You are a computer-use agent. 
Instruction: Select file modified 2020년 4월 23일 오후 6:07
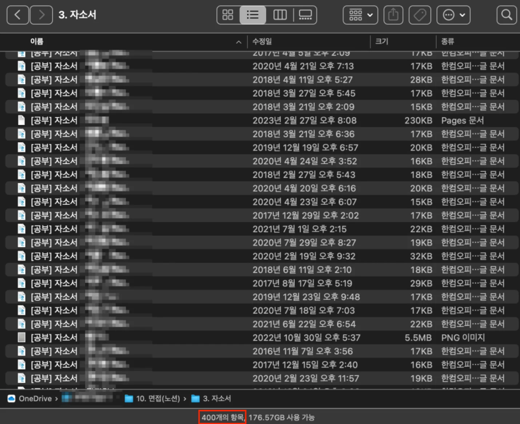(262, 202)
